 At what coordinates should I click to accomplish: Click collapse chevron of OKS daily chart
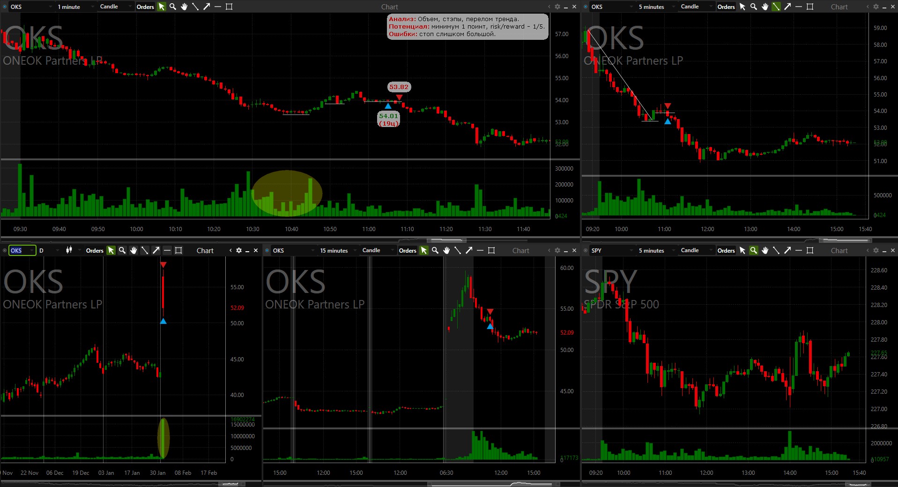point(230,250)
